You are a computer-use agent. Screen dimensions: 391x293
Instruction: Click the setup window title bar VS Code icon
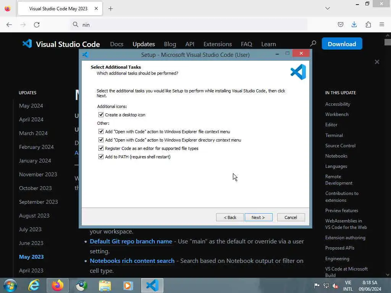[x=86, y=55]
